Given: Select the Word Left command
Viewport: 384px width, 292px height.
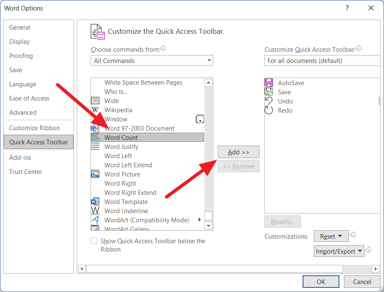Looking at the screenshot, I should (x=147, y=156).
